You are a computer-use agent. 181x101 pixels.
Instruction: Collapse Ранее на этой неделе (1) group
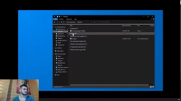coord(78,36)
